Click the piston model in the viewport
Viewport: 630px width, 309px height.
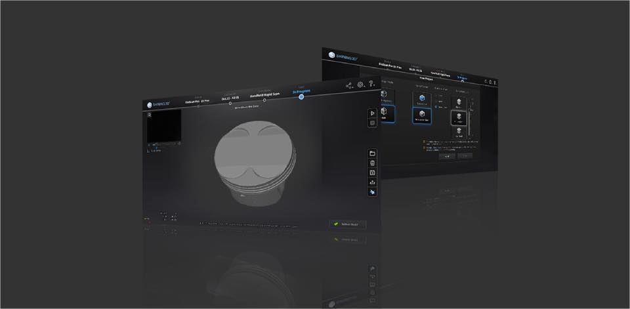(255, 163)
